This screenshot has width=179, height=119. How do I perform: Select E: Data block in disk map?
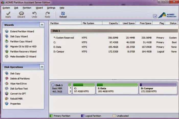click(x=117, y=88)
